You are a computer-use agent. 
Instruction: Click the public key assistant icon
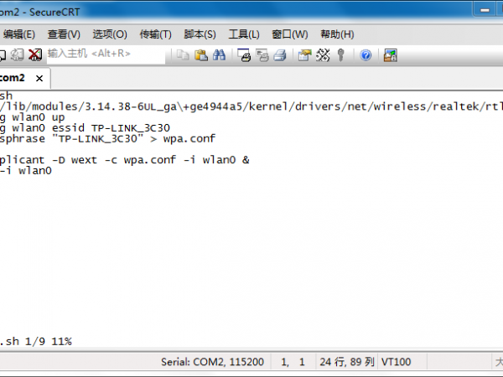[x=341, y=54]
